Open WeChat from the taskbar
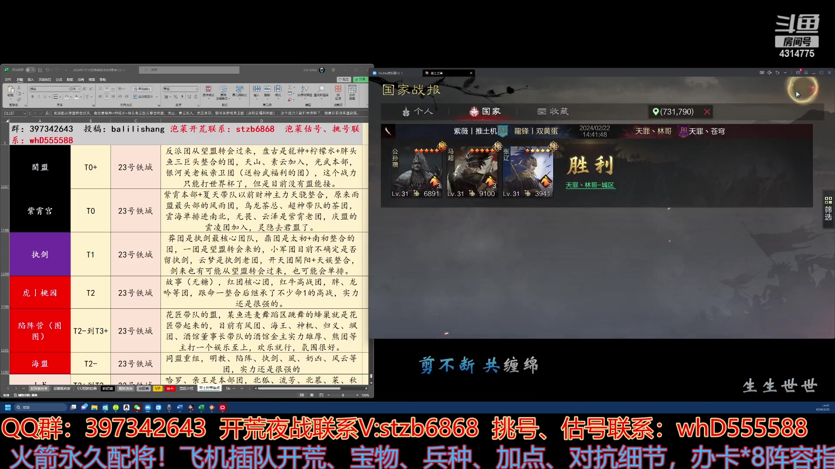Image resolution: width=835 pixels, height=469 pixels. pos(137,407)
